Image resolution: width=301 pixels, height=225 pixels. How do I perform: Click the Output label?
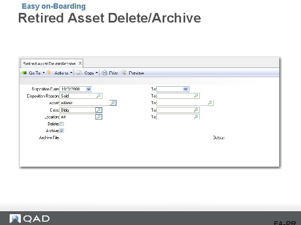(219, 137)
